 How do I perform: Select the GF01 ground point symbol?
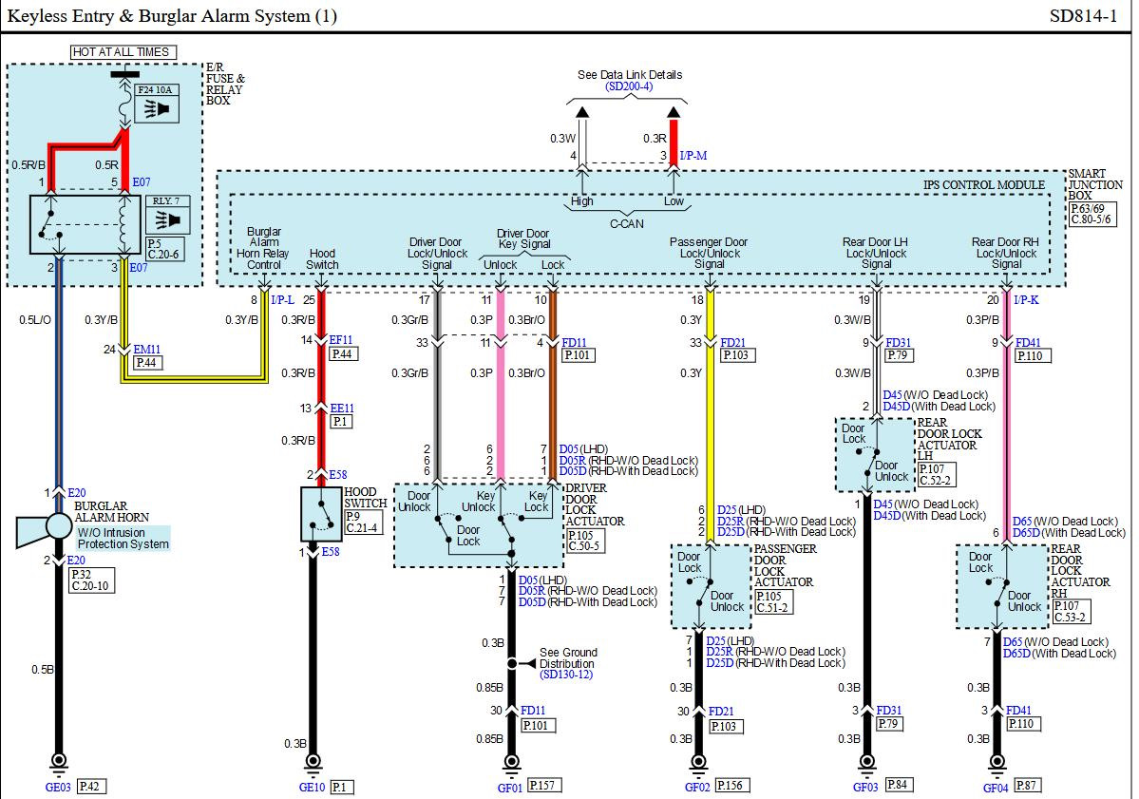point(511,761)
